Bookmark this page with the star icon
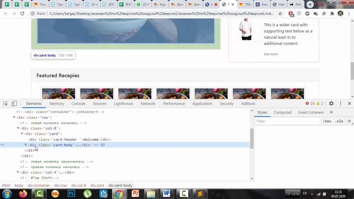This screenshot has width=354, height=199. pyautogui.click(x=280, y=13)
